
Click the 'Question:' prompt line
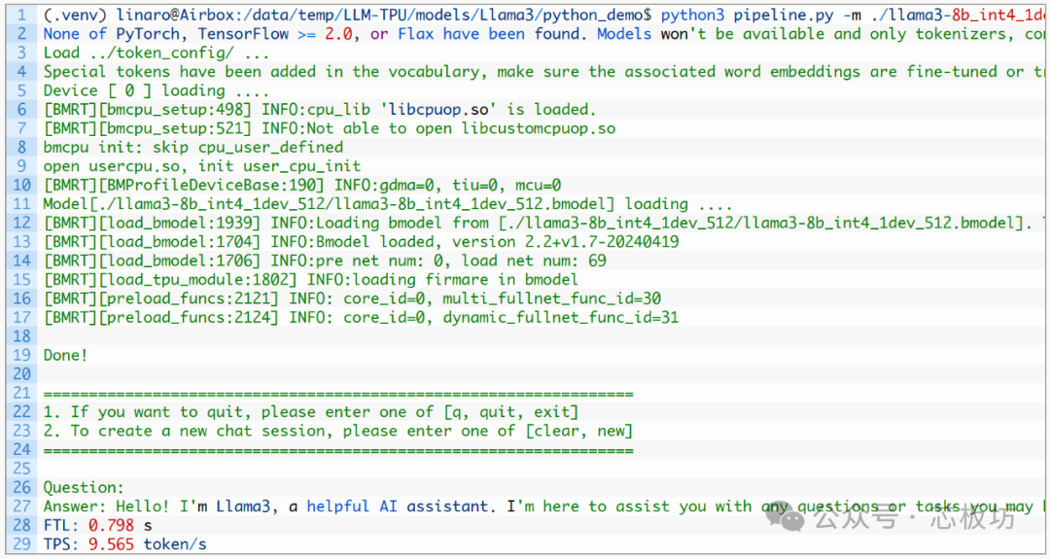click(x=84, y=487)
